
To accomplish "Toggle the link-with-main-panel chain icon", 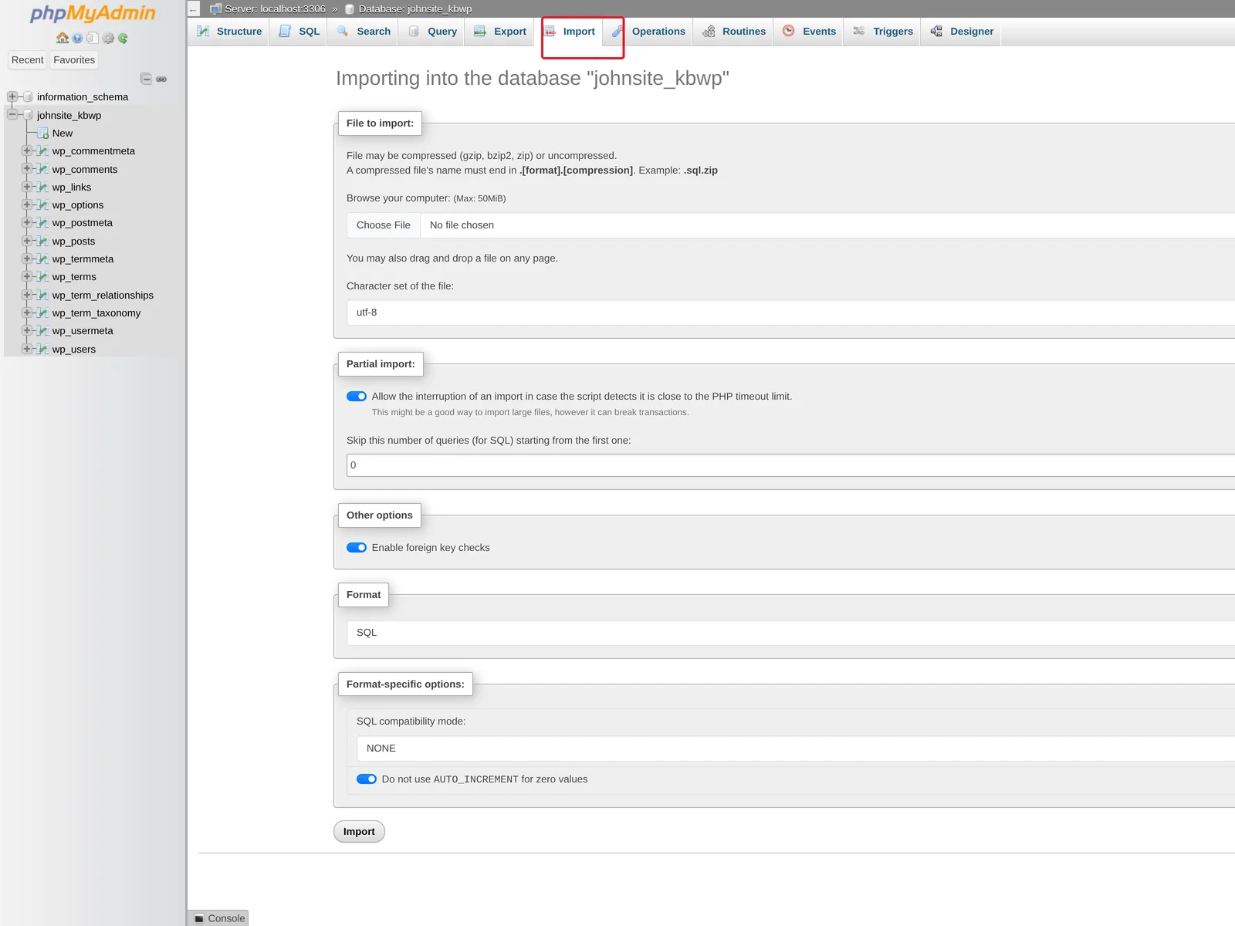I will click(x=161, y=79).
